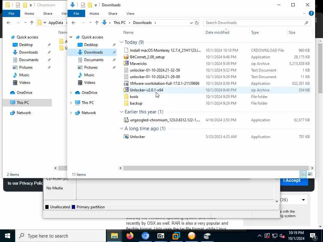323x242 pixels.
Task: Open the quick access toolbar customize dropdown
Action: [x=96, y=5]
